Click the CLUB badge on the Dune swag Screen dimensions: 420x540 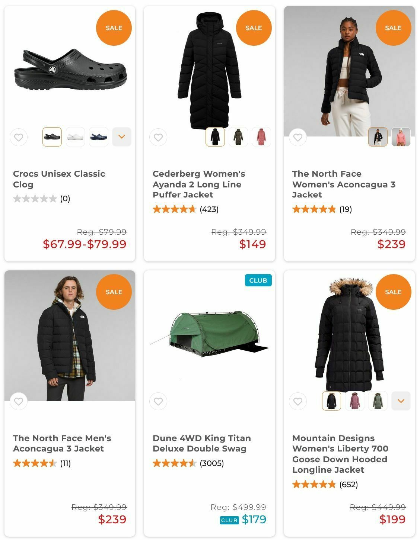[x=258, y=280]
